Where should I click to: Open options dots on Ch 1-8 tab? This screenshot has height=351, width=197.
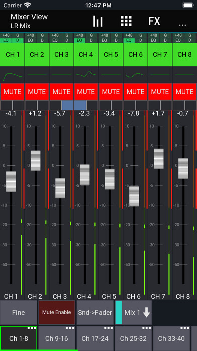tap(32, 328)
